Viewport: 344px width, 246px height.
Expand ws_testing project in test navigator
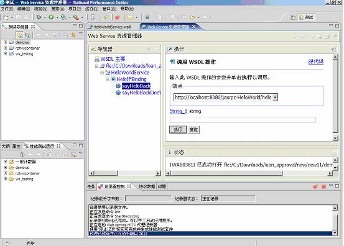tap(5, 53)
